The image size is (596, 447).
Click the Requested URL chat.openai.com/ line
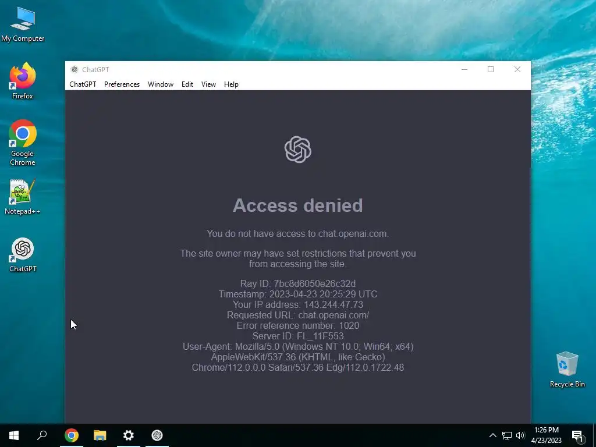(x=298, y=315)
